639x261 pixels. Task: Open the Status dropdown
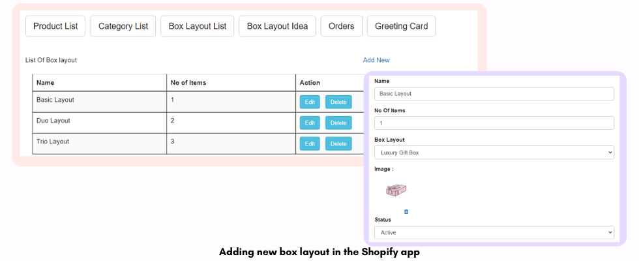494,232
